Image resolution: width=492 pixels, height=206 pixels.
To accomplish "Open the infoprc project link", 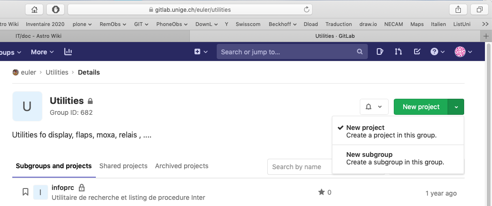I will click(61, 188).
